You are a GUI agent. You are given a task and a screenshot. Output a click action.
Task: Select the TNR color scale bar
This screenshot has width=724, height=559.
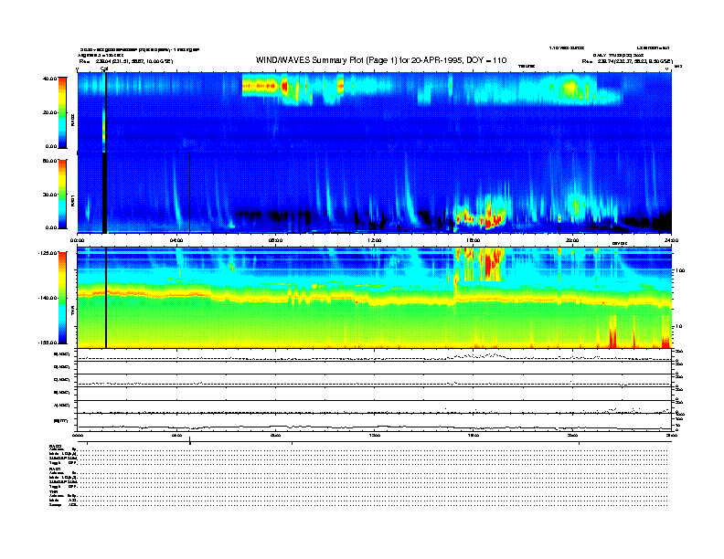point(61,297)
